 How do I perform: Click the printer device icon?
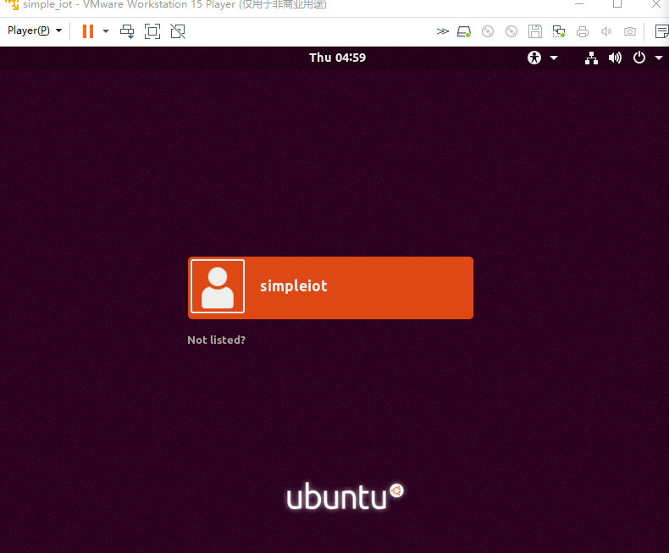583,31
